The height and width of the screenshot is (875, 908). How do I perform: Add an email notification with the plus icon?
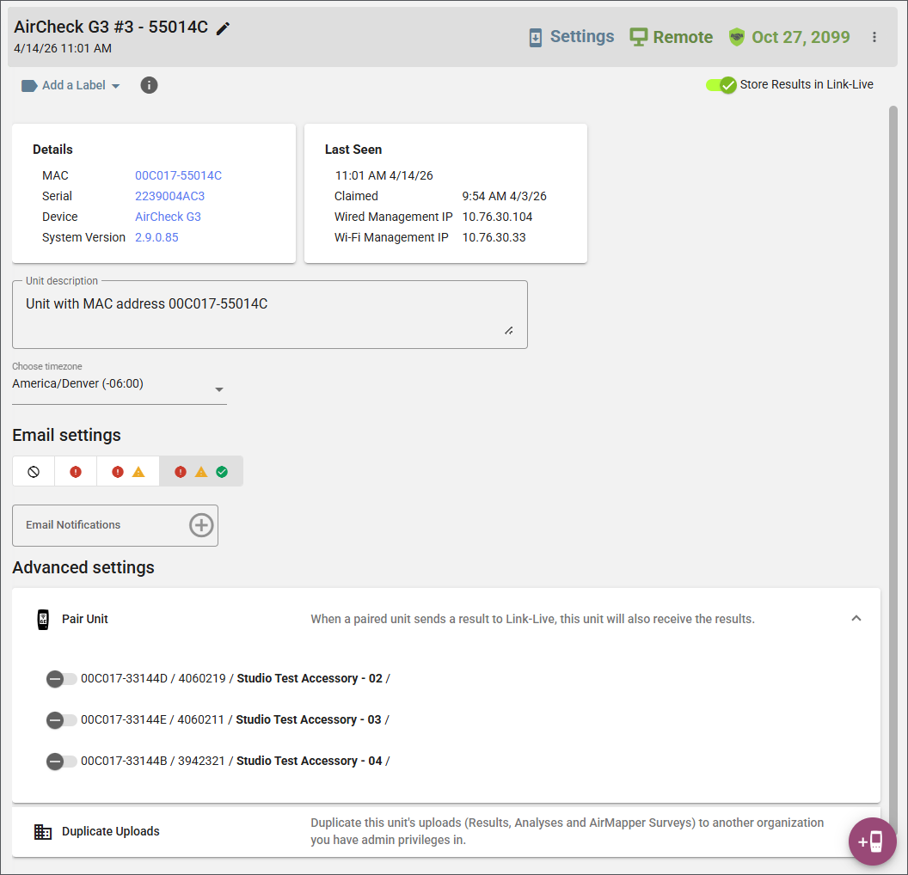[201, 525]
